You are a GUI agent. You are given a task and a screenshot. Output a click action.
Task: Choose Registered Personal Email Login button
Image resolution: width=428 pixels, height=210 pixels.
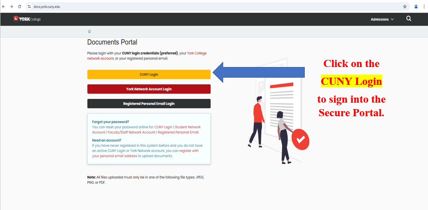pyautogui.click(x=149, y=104)
